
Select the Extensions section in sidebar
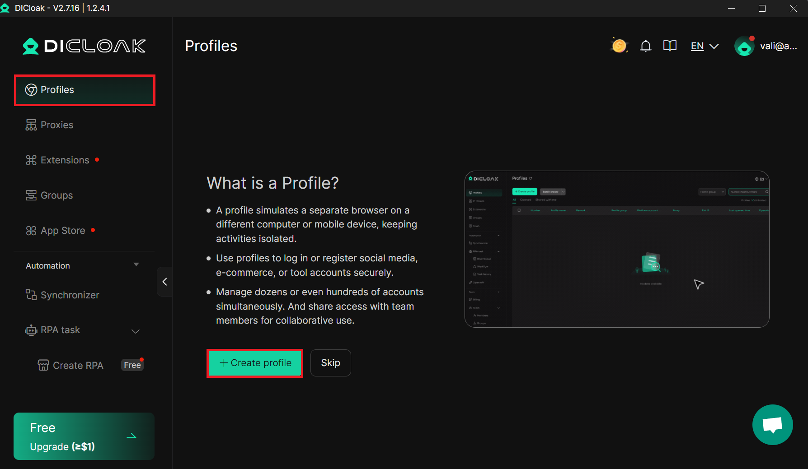coord(65,160)
